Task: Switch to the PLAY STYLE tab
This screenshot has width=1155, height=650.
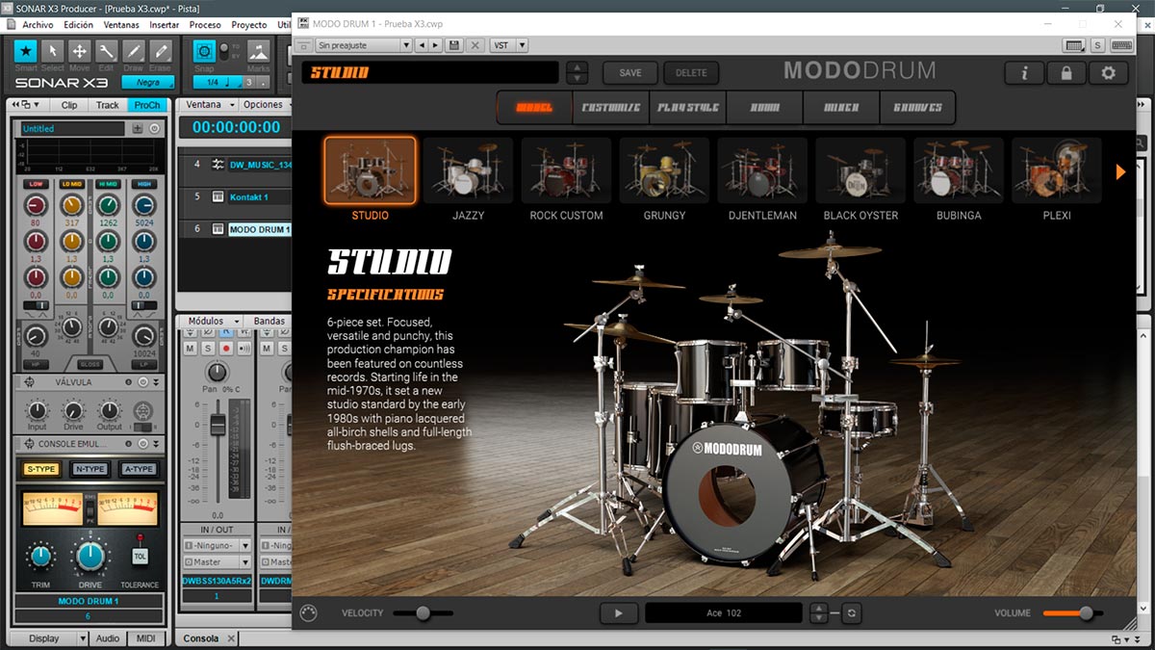Action: coord(687,107)
